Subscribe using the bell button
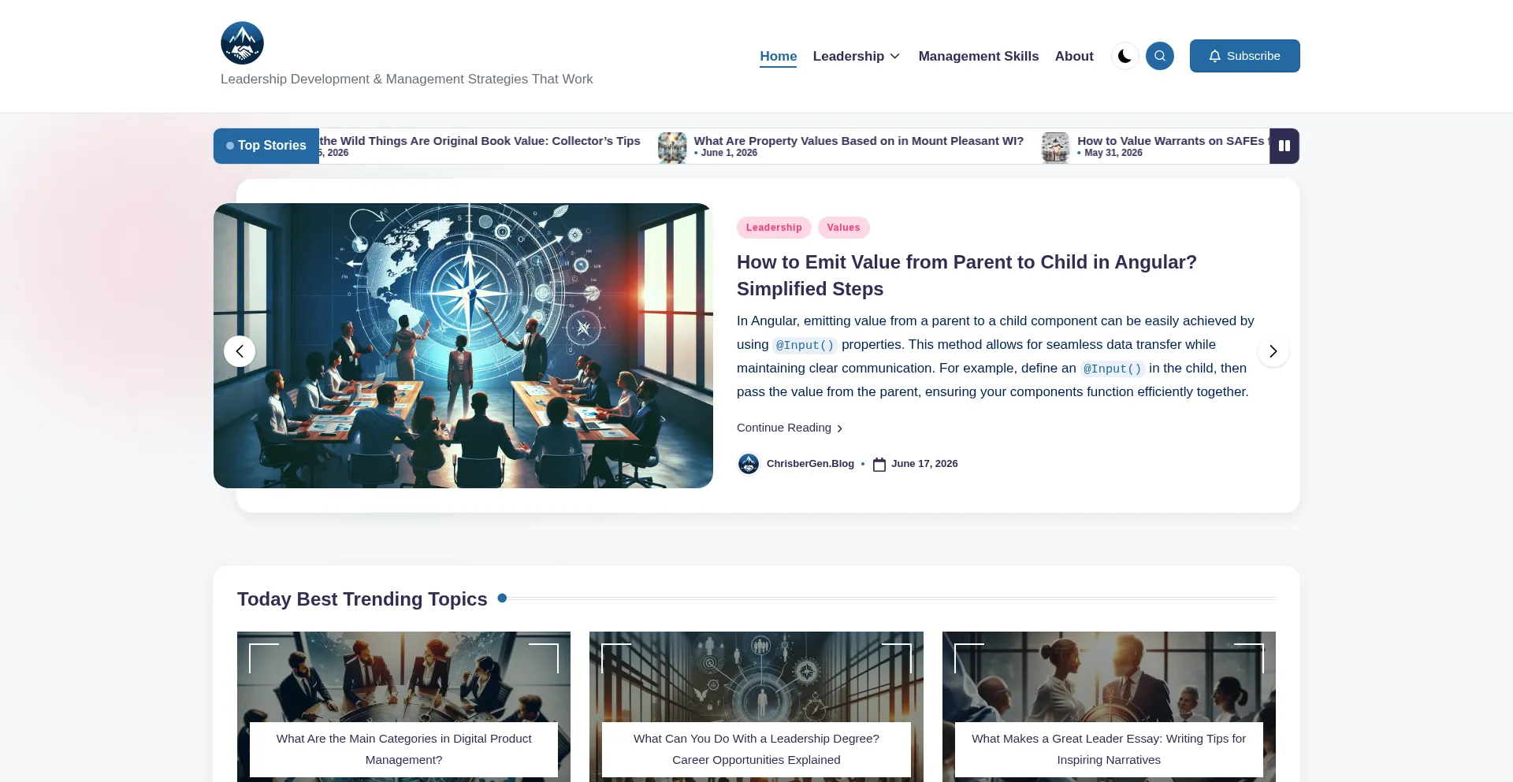This screenshot has height=782, width=1513. point(1245,56)
